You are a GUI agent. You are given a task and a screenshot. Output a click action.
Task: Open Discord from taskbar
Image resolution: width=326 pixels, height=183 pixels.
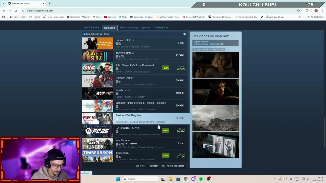click(193, 179)
